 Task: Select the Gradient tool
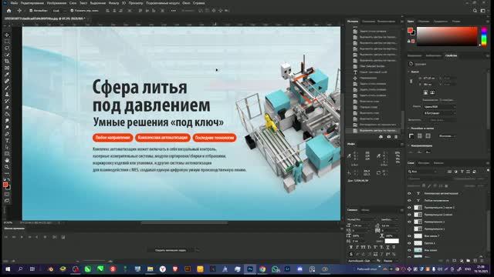click(x=7, y=114)
